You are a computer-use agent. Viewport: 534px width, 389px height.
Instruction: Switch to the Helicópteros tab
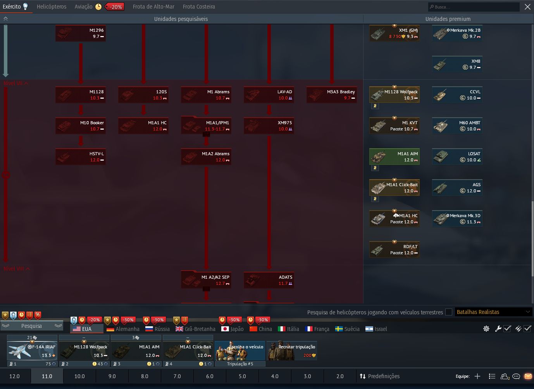pyautogui.click(x=52, y=7)
